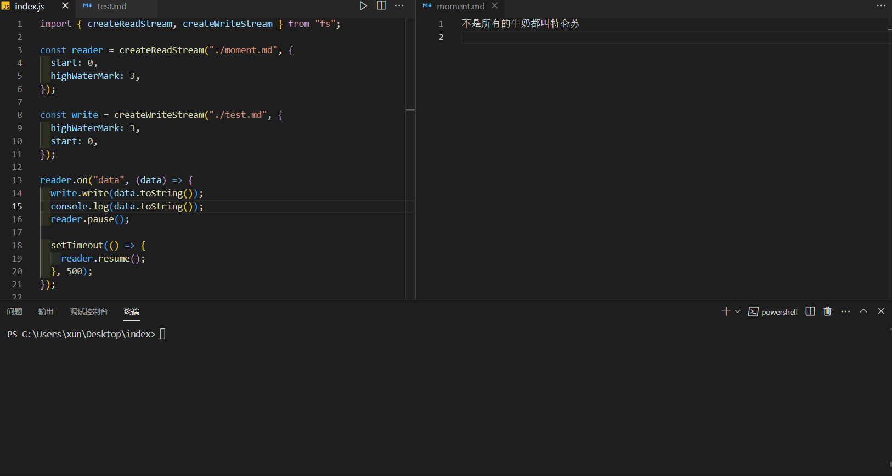Click line number 15 in index.js
The width and height of the screenshot is (892, 476).
point(17,206)
